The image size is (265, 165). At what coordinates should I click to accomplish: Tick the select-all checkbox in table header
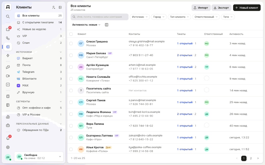(71, 34)
